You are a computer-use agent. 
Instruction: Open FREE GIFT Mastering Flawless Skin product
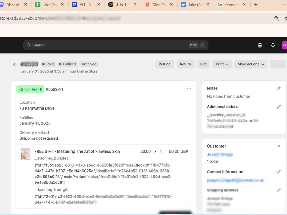click(x=77, y=151)
